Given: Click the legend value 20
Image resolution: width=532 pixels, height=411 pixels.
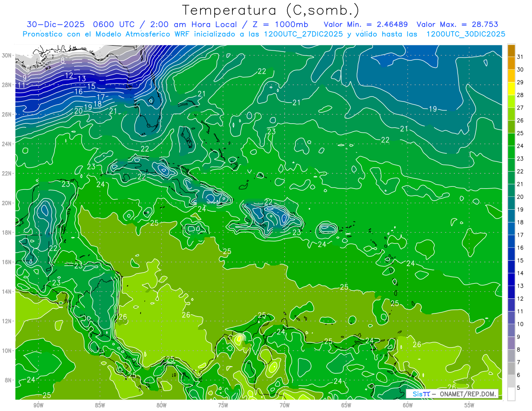Looking at the screenshot, I should coord(520,196).
